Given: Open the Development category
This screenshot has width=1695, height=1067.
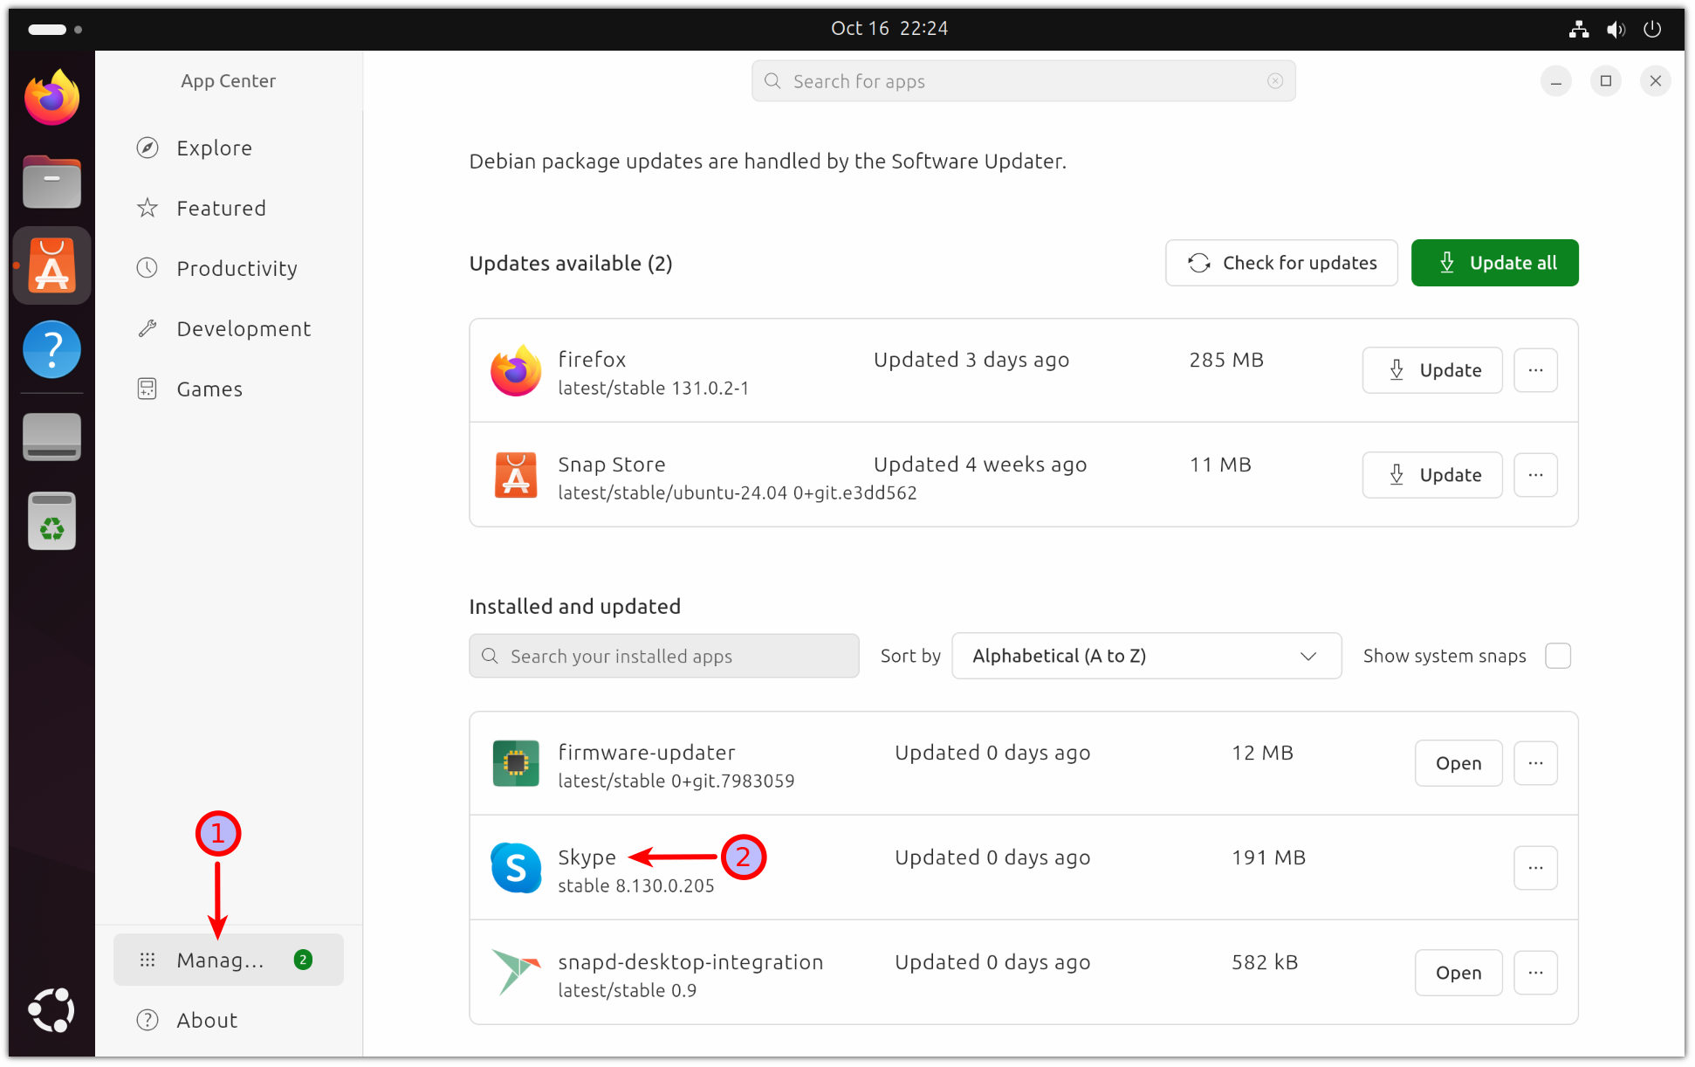Looking at the screenshot, I should [x=229, y=328].
